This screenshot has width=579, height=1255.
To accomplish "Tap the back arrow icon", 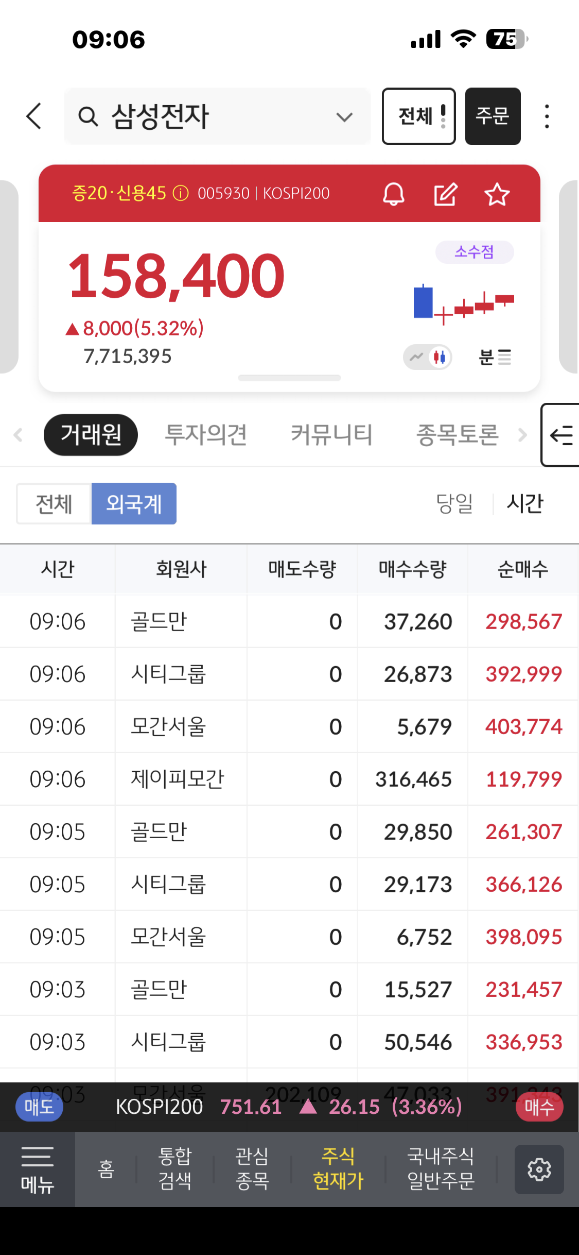I will coord(34,116).
